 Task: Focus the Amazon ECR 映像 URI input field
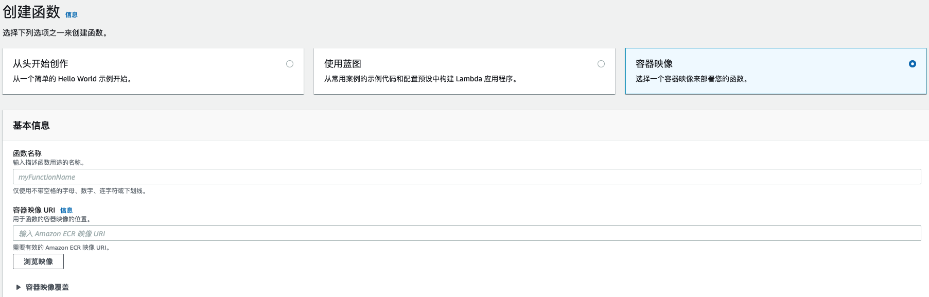coord(467,233)
